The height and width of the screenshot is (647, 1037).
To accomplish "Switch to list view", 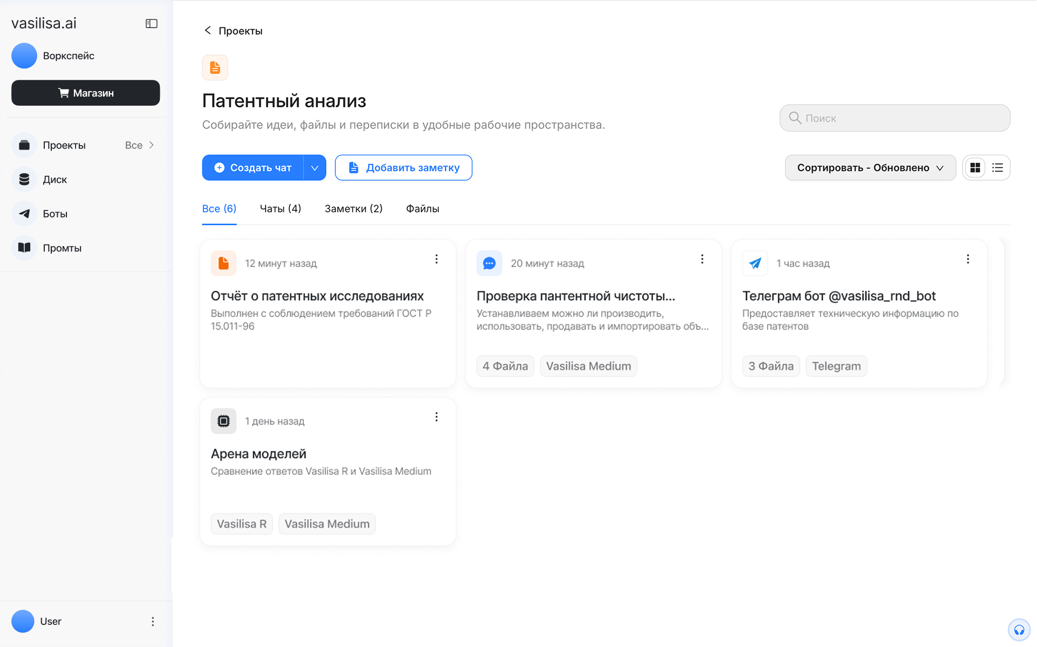I will coord(998,168).
